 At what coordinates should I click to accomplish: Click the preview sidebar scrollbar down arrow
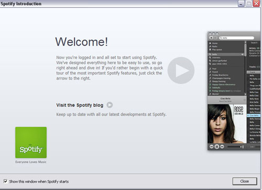coord(245,94)
